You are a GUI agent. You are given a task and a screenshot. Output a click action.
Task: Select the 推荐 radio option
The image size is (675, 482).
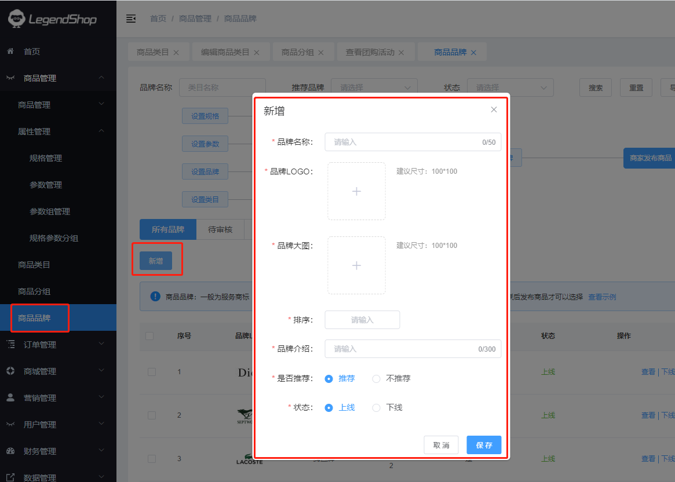tap(329, 379)
